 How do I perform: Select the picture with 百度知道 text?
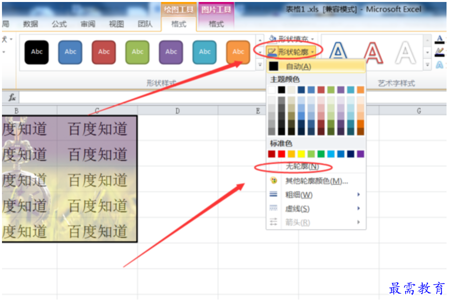70,179
